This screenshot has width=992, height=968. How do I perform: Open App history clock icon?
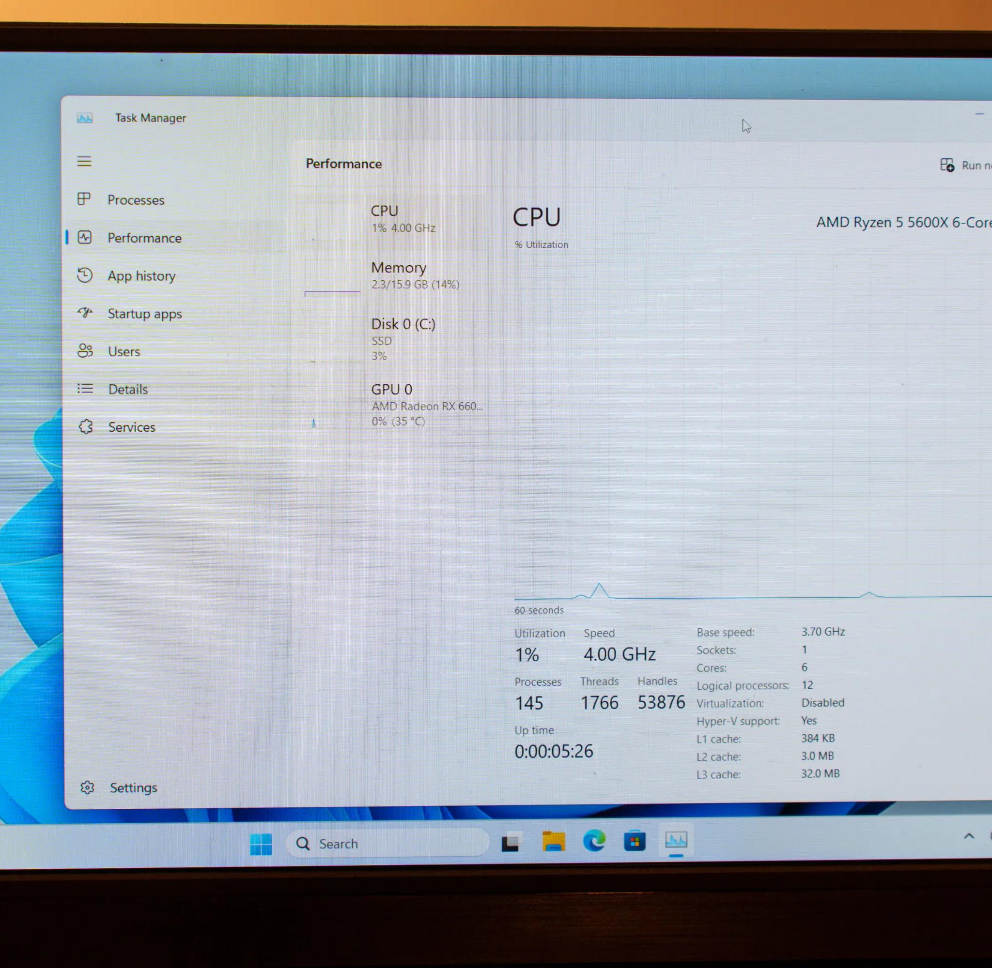[x=85, y=275]
